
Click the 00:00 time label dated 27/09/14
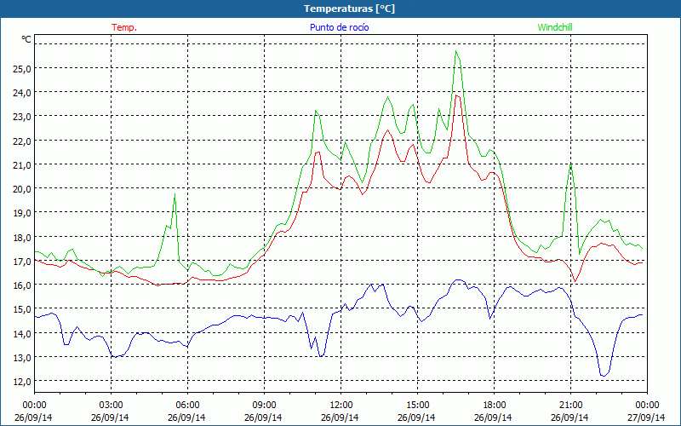tap(647, 406)
